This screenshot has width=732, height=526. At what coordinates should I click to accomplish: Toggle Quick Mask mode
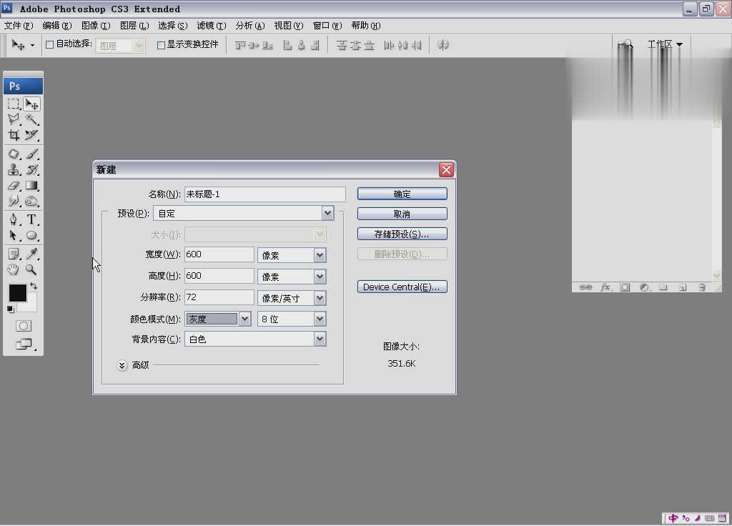tap(24, 326)
